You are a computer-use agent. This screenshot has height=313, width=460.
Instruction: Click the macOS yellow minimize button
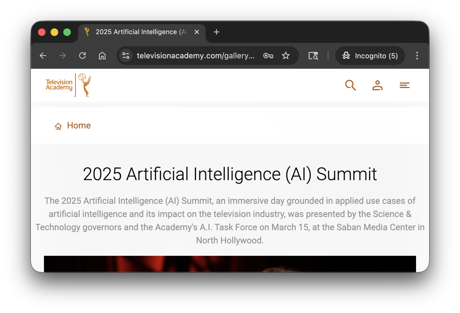coord(54,32)
